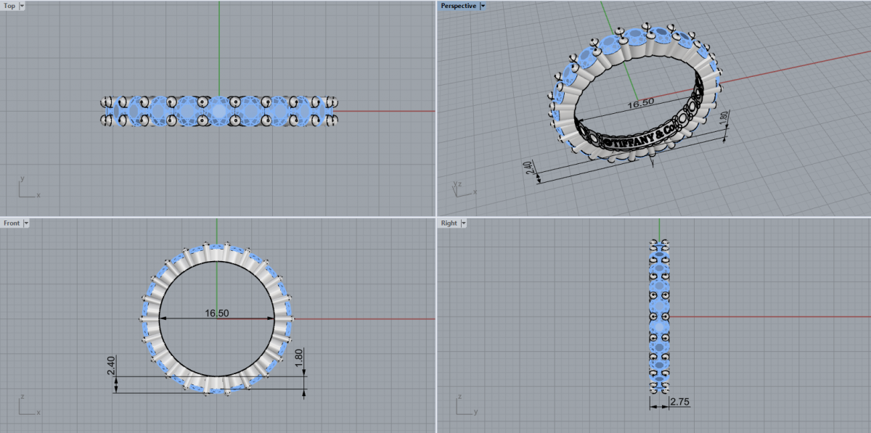Expand the Front viewport dropdown arrow
This screenshot has width=871, height=433.
(26, 223)
